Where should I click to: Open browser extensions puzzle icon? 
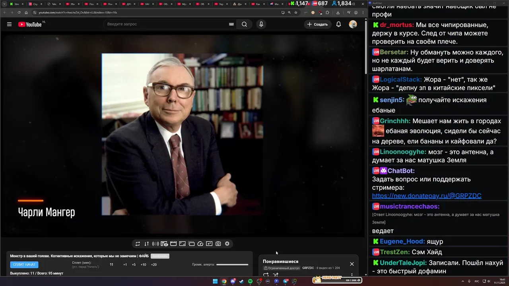328,12
